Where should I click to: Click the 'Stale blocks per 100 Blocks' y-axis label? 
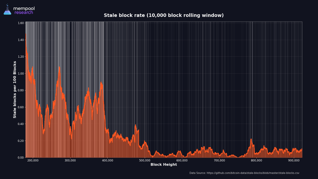click(15, 89)
